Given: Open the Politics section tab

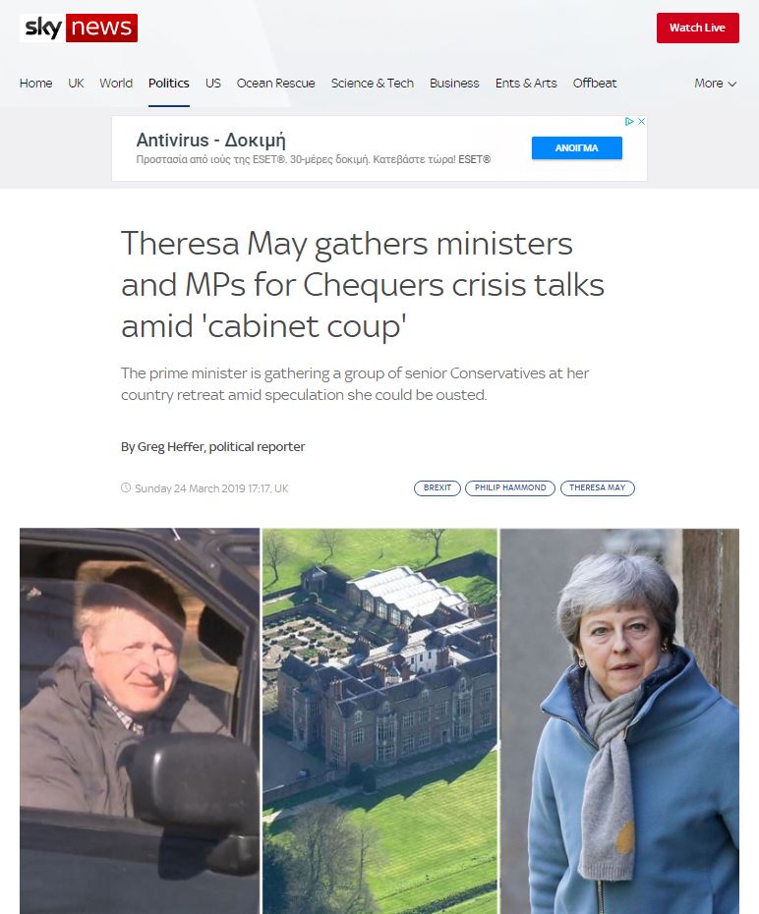Looking at the screenshot, I should (168, 84).
